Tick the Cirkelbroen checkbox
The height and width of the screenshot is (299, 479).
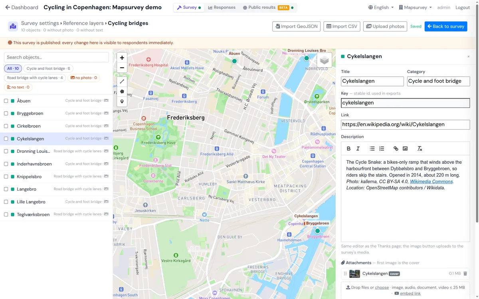pyautogui.click(x=6, y=126)
